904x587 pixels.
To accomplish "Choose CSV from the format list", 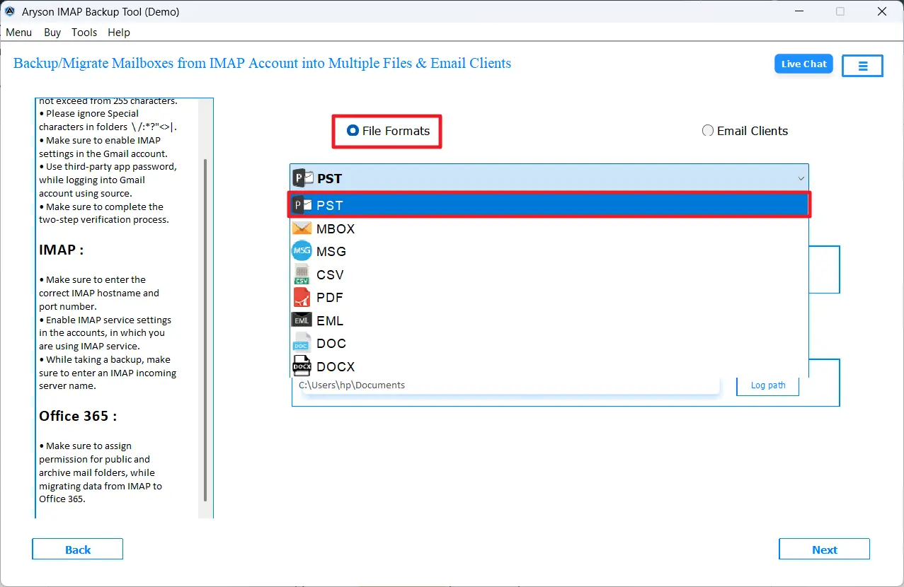I will coord(549,274).
